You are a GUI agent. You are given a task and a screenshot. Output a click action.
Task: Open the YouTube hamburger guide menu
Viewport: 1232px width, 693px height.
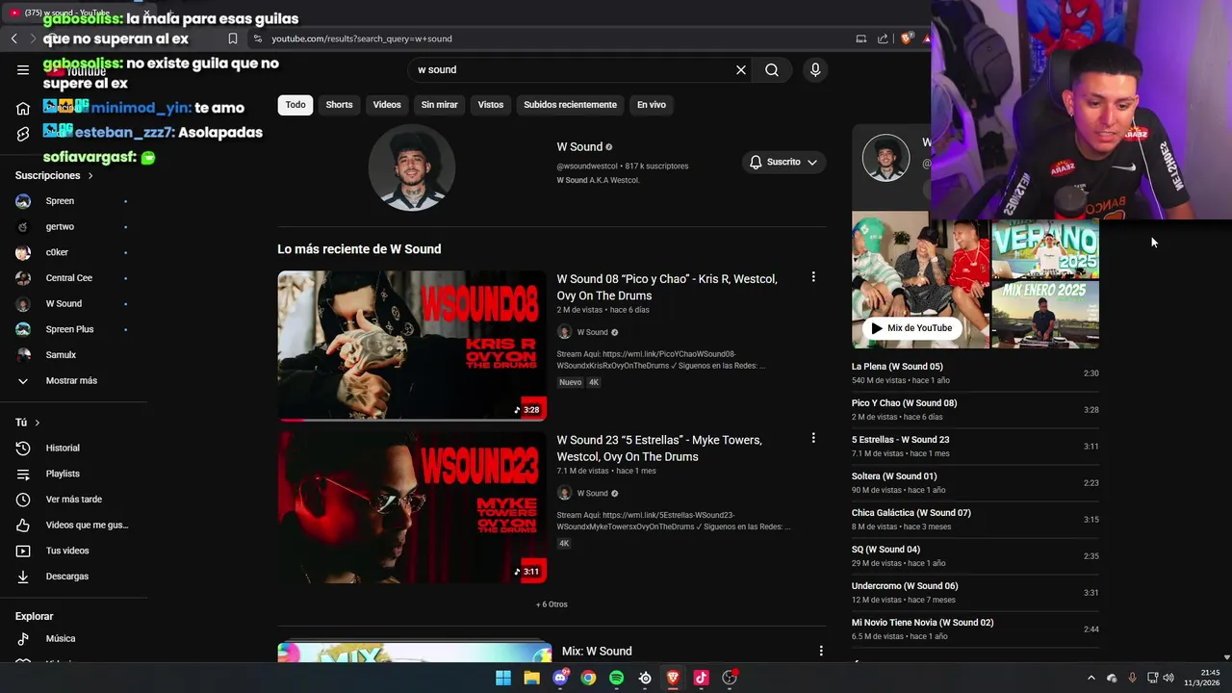[23, 69]
